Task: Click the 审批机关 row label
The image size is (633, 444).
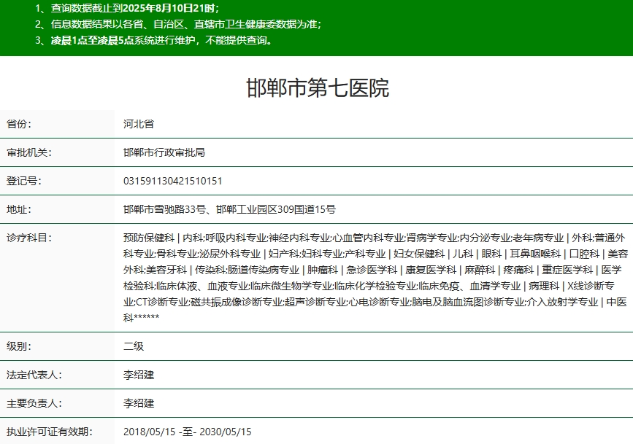Action: [29, 152]
